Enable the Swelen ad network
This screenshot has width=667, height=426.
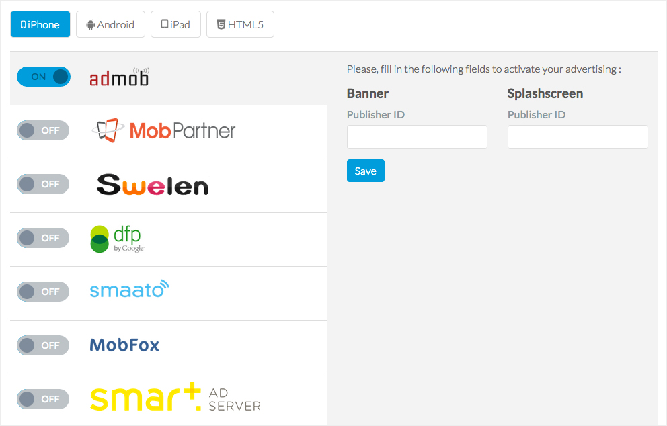[x=42, y=184]
